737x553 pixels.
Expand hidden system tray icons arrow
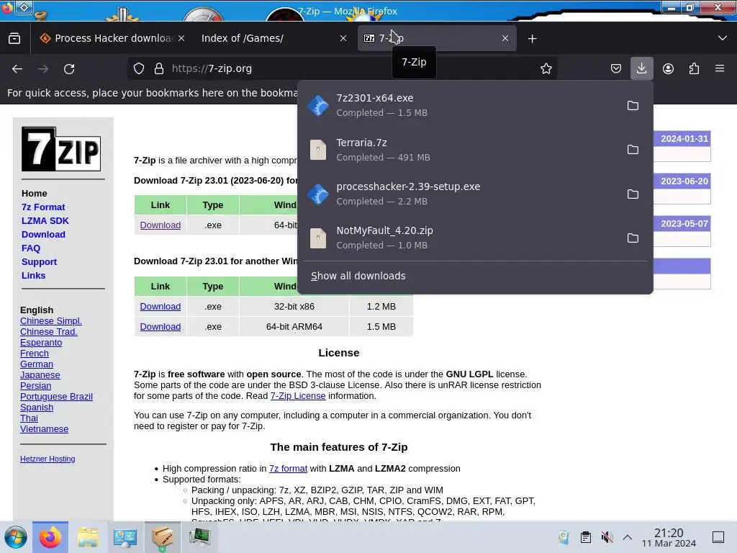coord(628,537)
